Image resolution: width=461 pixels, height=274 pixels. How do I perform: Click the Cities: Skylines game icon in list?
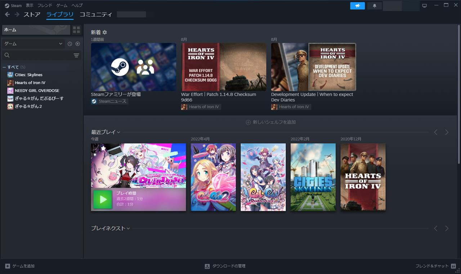click(10, 75)
